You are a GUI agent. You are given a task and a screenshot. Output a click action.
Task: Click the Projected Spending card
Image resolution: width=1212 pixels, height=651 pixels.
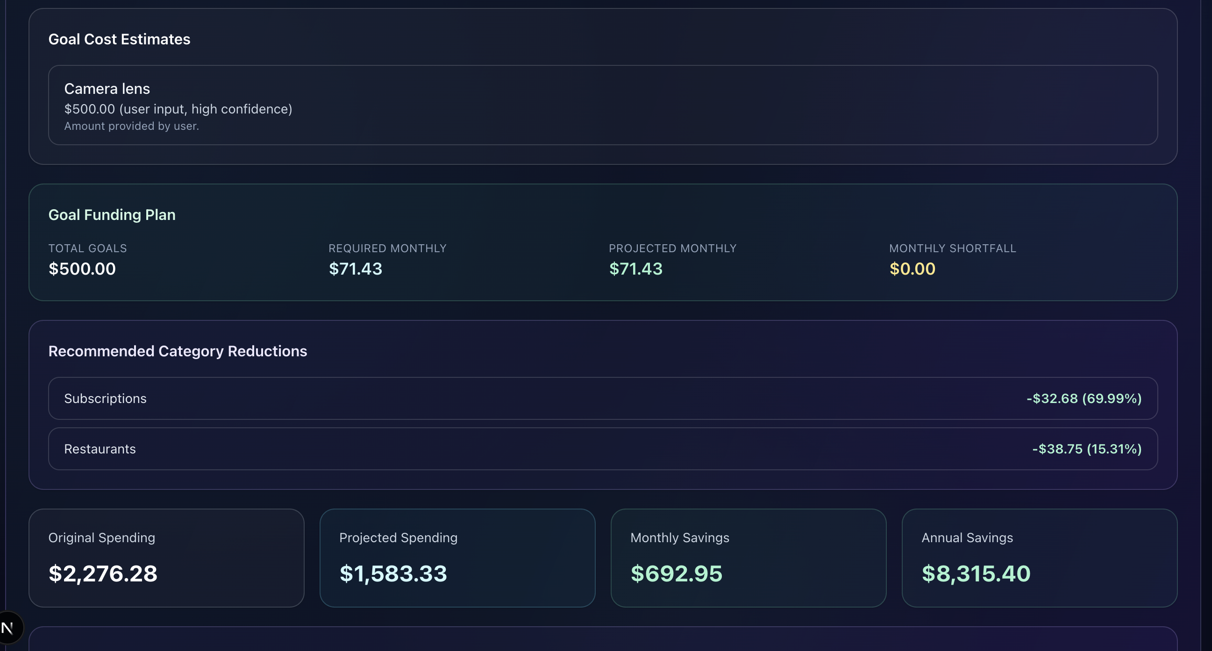[457, 558]
